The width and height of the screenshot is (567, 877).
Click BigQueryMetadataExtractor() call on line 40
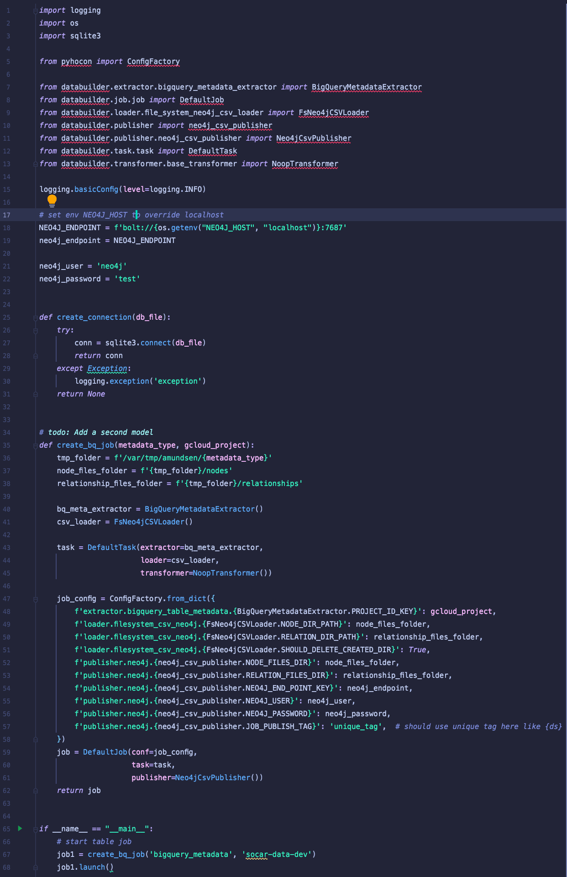(204, 509)
